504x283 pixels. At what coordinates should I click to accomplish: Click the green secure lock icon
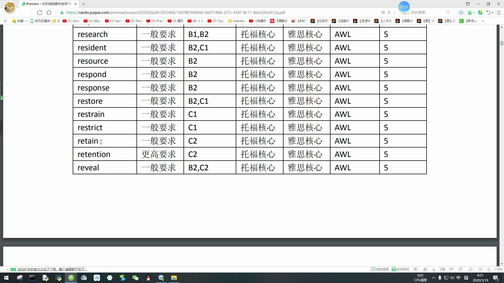click(x=62, y=12)
